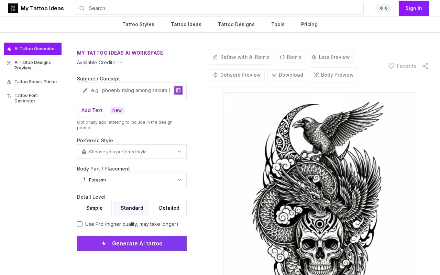Open AI Tattoo Generator in sidebar
Screen dimensions: 440x275
point(33,49)
